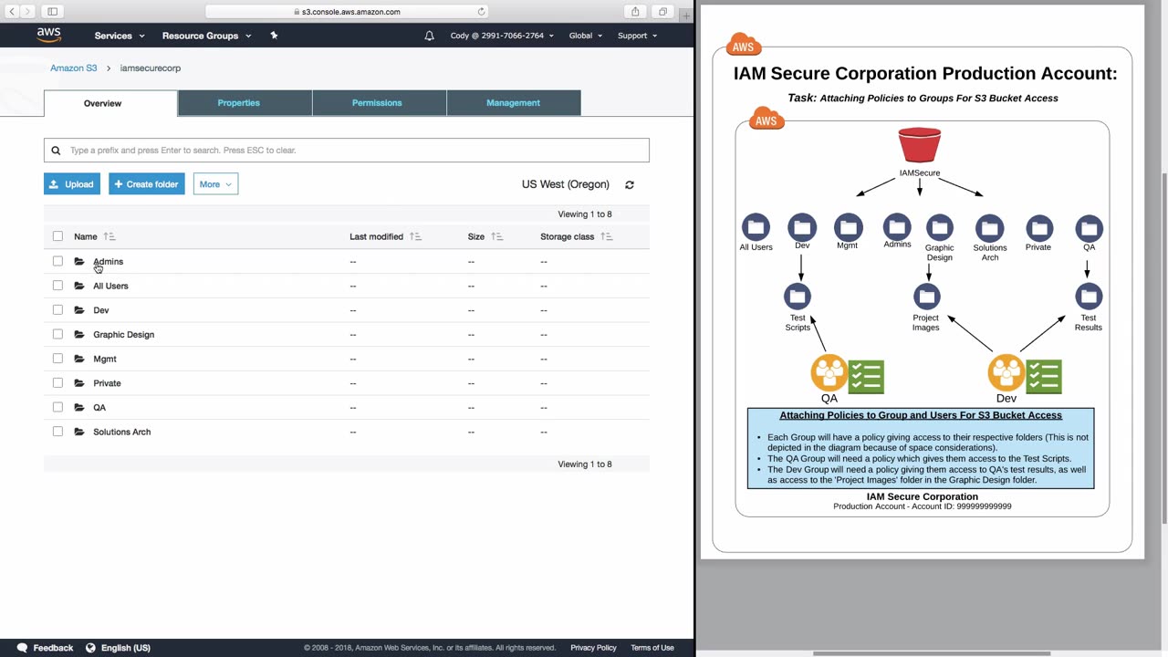This screenshot has width=1168, height=657.
Task: Open the Terms of Use link
Action: click(652, 648)
